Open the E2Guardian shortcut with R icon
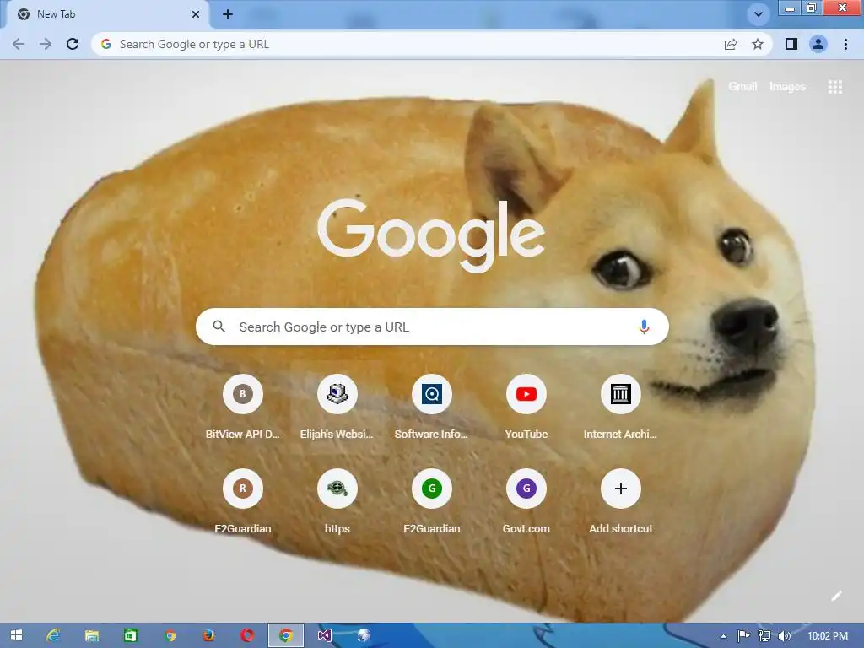864x648 pixels. 242,501
